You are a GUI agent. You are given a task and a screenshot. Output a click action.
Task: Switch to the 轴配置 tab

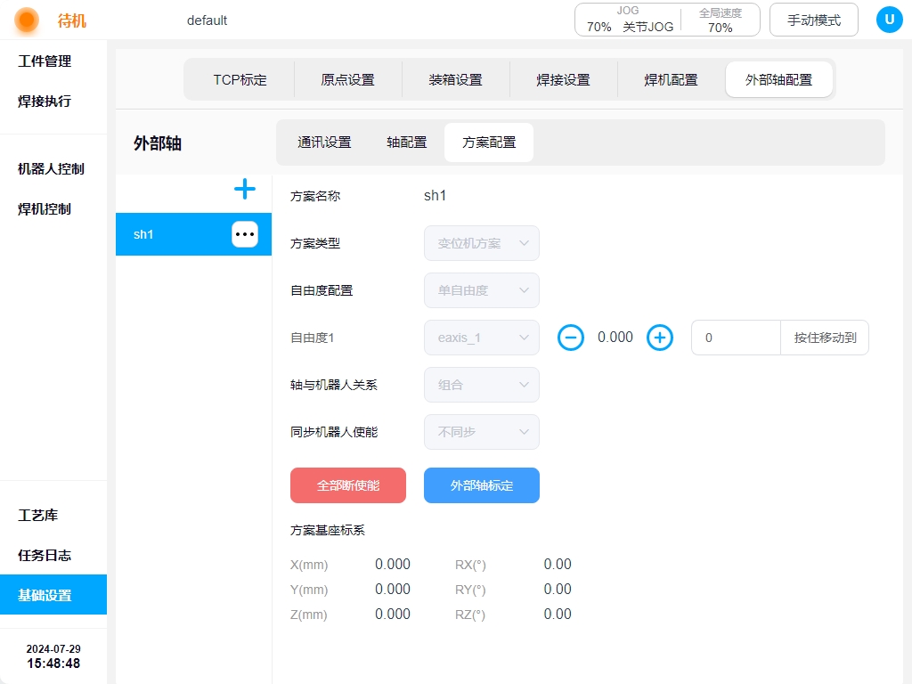click(407, 142)
